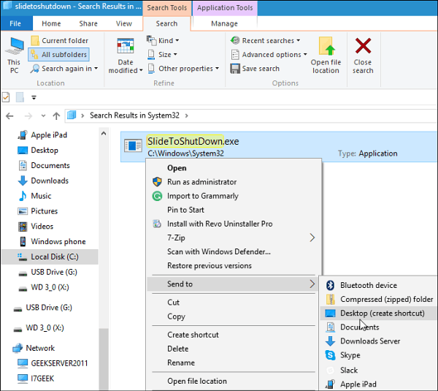Expand the Send to submenu
The image size is (438, 391).
point(234,284)
